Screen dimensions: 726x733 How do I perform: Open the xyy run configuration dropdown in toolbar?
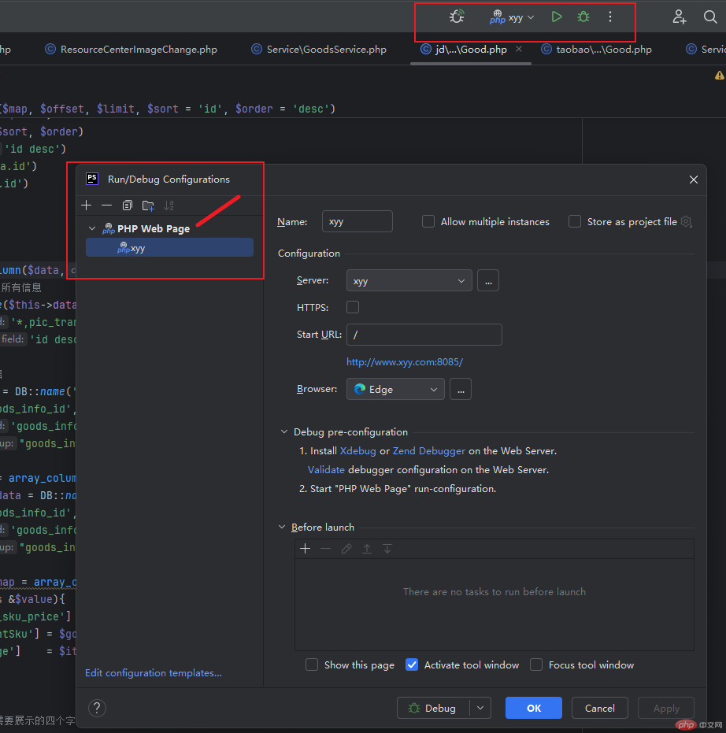click(x=512, y=17)
